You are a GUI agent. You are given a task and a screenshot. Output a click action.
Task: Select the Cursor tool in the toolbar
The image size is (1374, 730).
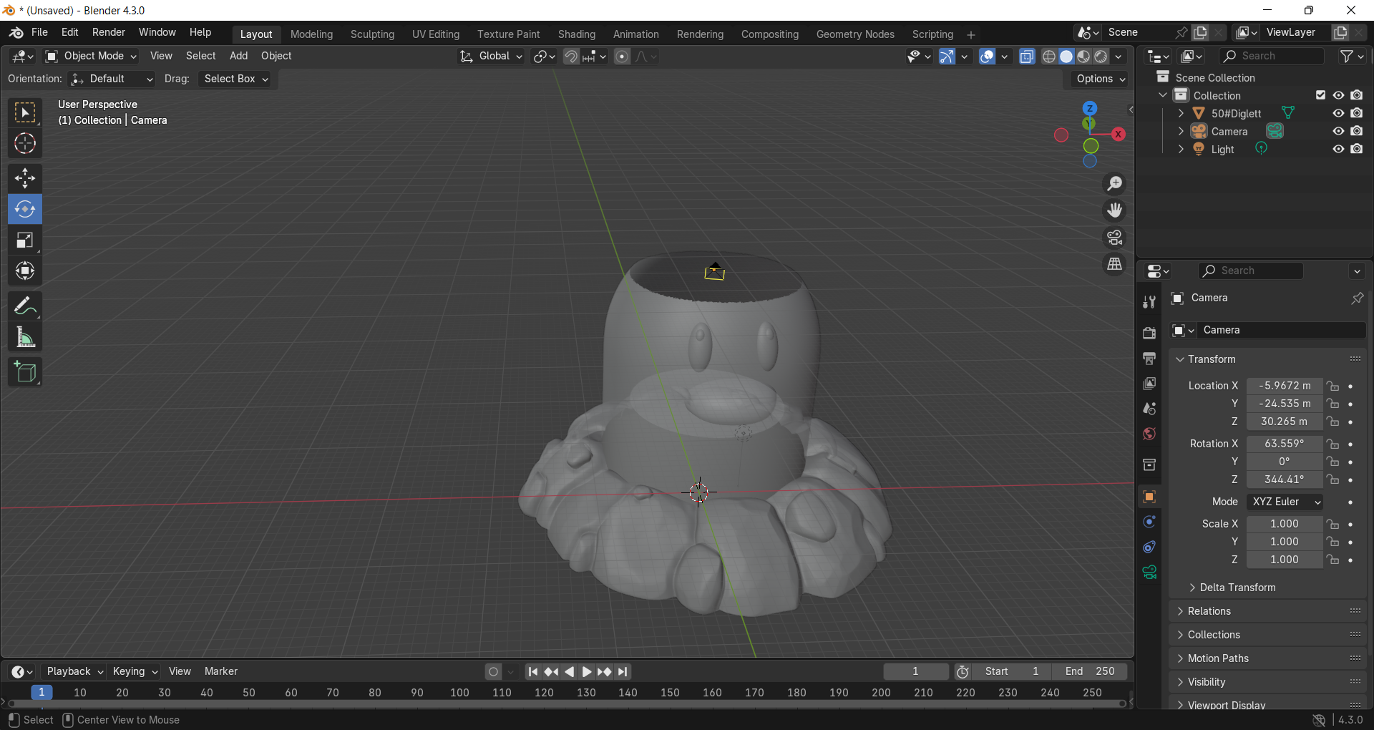pyautogui.click(x=25, y=144)
